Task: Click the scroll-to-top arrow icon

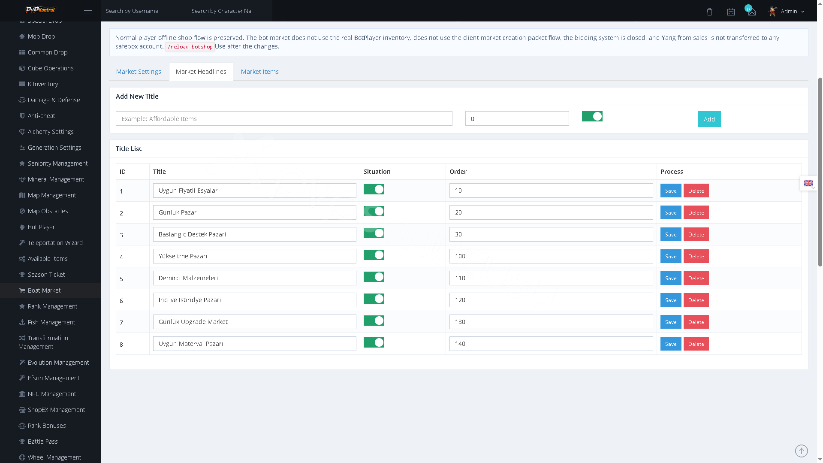Action: (x=801, y=451)
